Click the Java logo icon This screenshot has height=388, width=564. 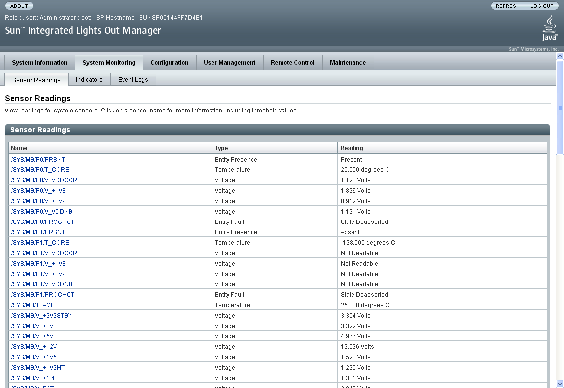549,28
